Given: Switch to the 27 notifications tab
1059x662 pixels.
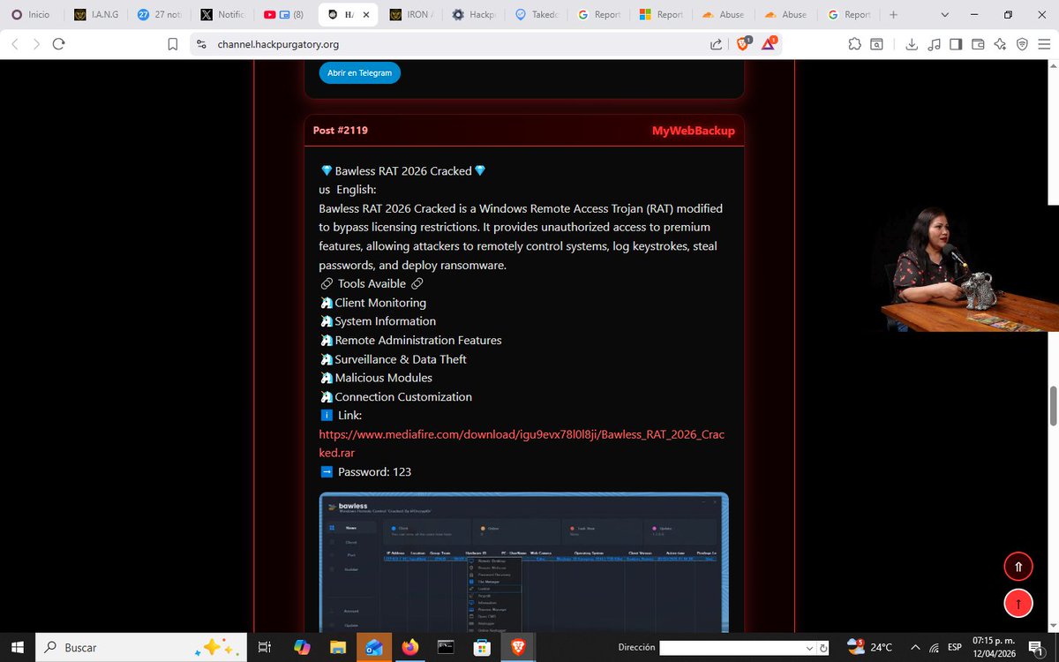Looking at the screenshot, I should coord(159,15).
